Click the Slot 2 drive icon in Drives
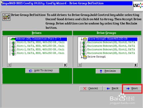The image size is (143, 108). click(13, 50)
